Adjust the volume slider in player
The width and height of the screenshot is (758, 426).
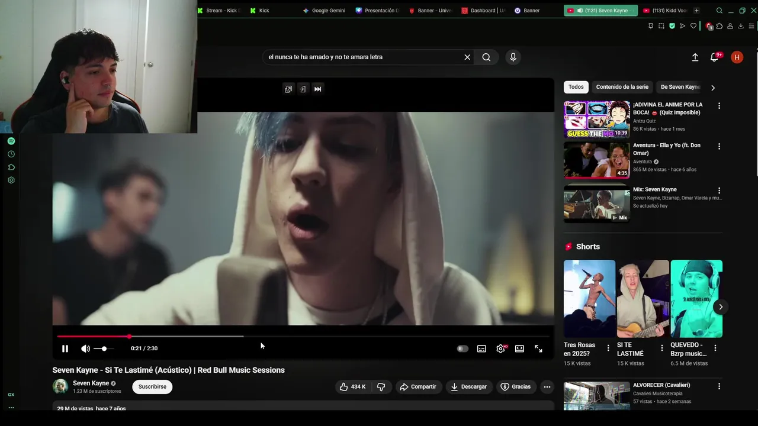[x=104, y=348]
